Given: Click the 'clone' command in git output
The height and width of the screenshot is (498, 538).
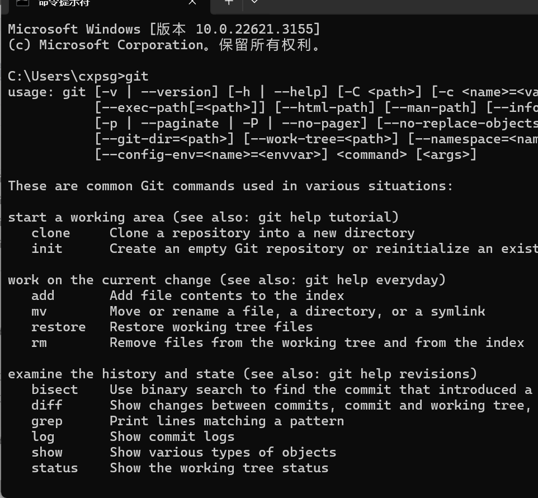Looking at the screenshot, I should click(x=51, y=233).
